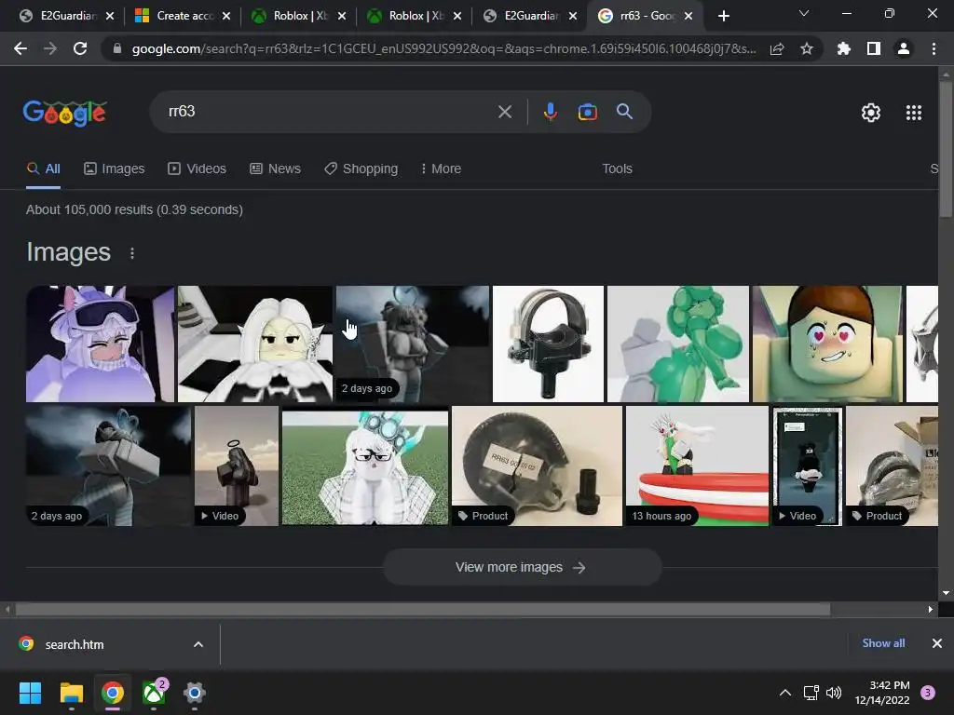Open the image labeled 13 hours ago
The height and width of the screenshot is (715, 954).
click(x=697, y=465)
